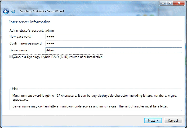187x128 pixels.
Task: Select the 'Enter server information' heading
Action: click(x=29, y=22)
